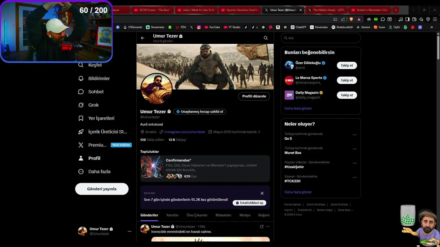Click the Onaylanmış hesap sahibi ol button
440x247 pixels.
point(199,111)
